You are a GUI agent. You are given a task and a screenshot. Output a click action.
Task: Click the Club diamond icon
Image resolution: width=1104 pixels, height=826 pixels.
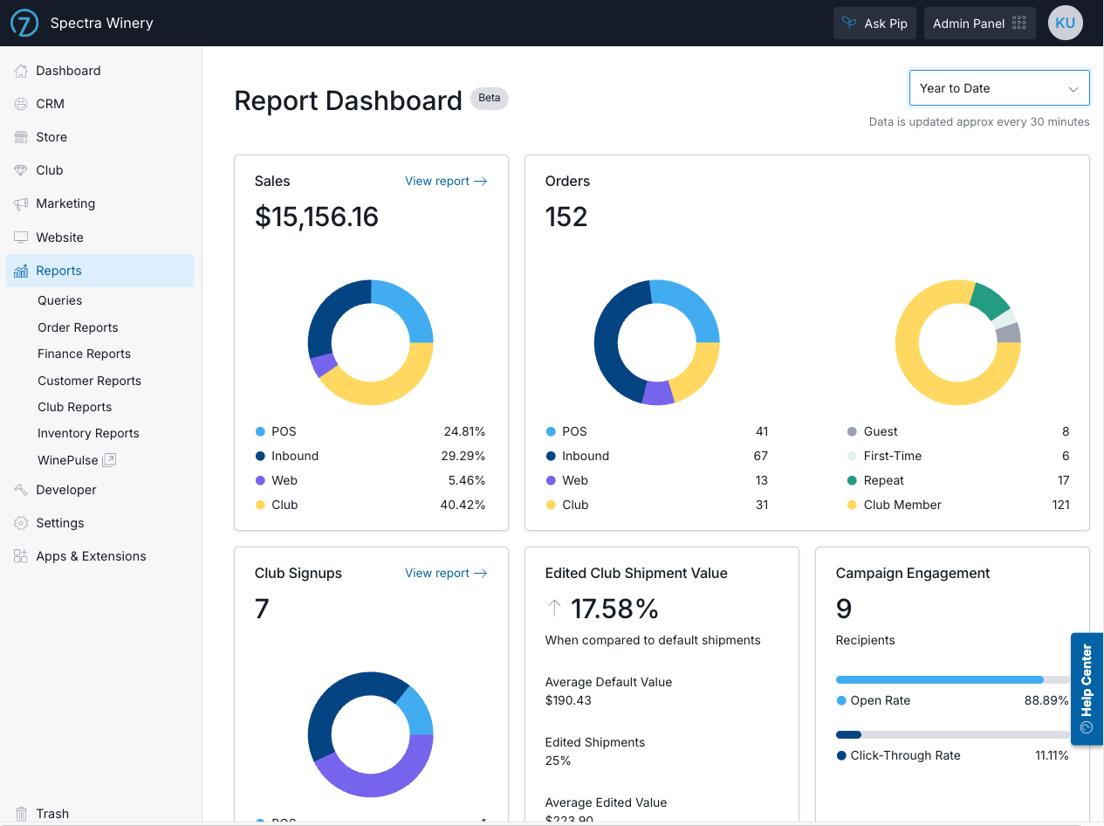click(x=21, y=170)
